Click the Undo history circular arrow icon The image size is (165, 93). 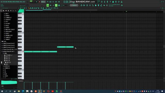coord(102,2)
